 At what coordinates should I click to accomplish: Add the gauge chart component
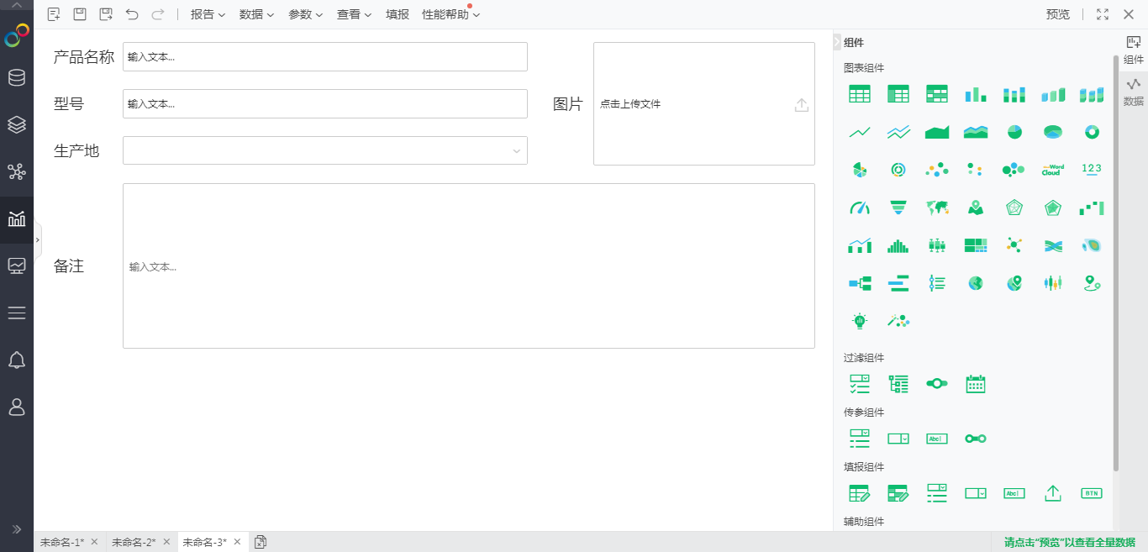pos(860,208)
